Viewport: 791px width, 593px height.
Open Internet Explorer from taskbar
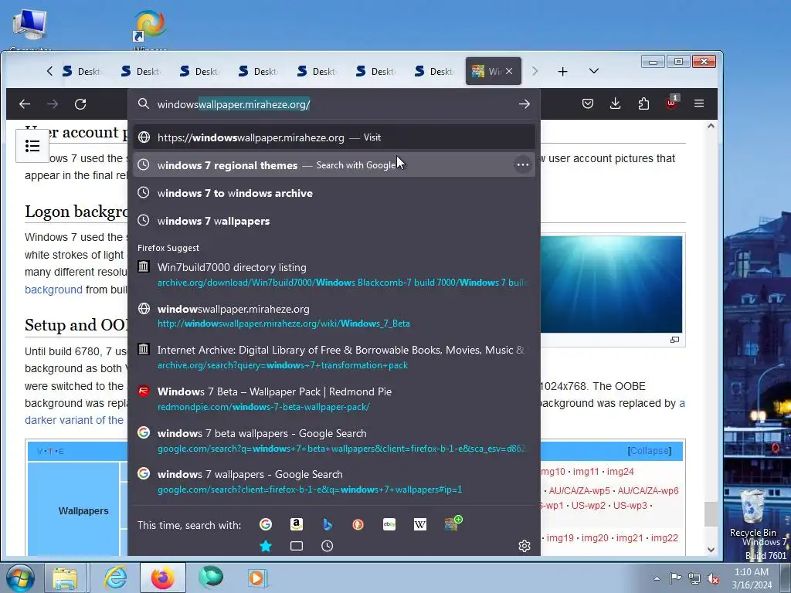click(115, 578)
